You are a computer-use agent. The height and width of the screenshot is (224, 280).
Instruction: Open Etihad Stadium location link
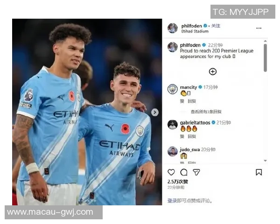pyautogui.click(x=195, y=31)
